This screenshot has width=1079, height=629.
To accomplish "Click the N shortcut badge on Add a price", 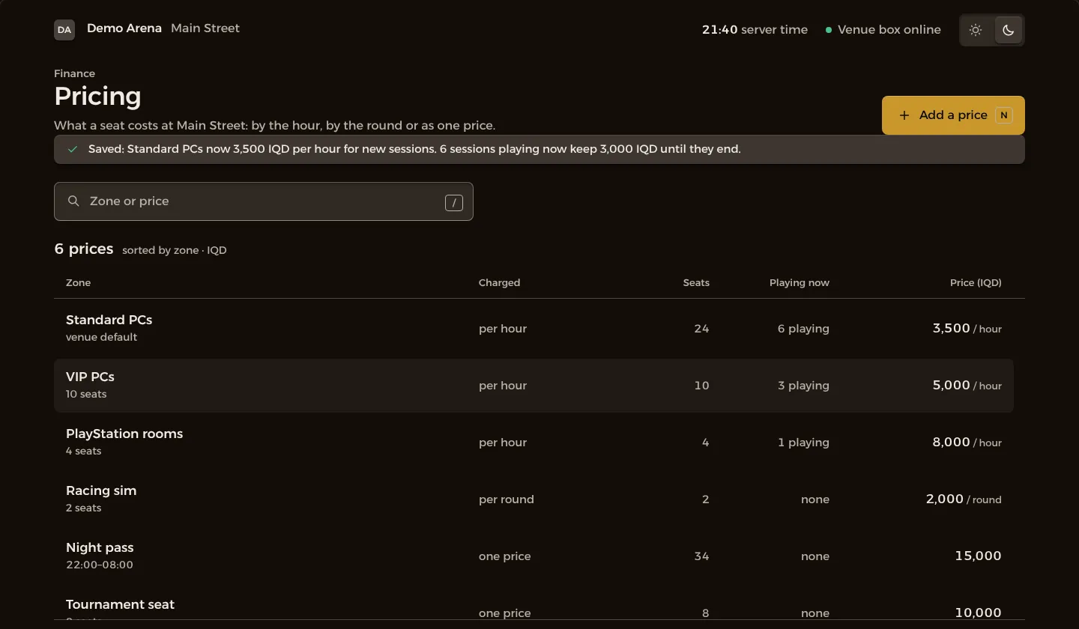I will (x=1003, y=115).
